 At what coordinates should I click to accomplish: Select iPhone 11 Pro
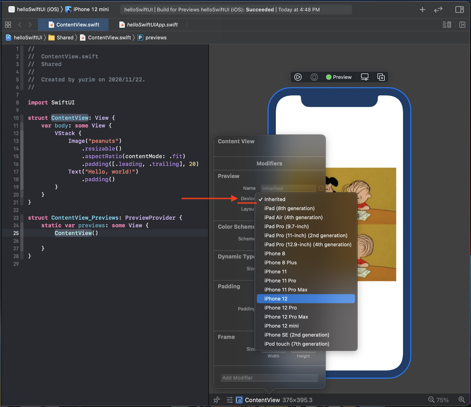pyautogui.click(x=306, y=281)
